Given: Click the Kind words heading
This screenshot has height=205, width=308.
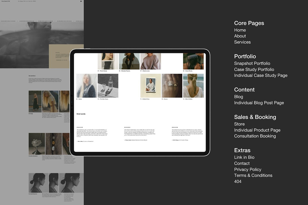Looking at the screenshot, I should pyautogui.click(x=81, y=114).
